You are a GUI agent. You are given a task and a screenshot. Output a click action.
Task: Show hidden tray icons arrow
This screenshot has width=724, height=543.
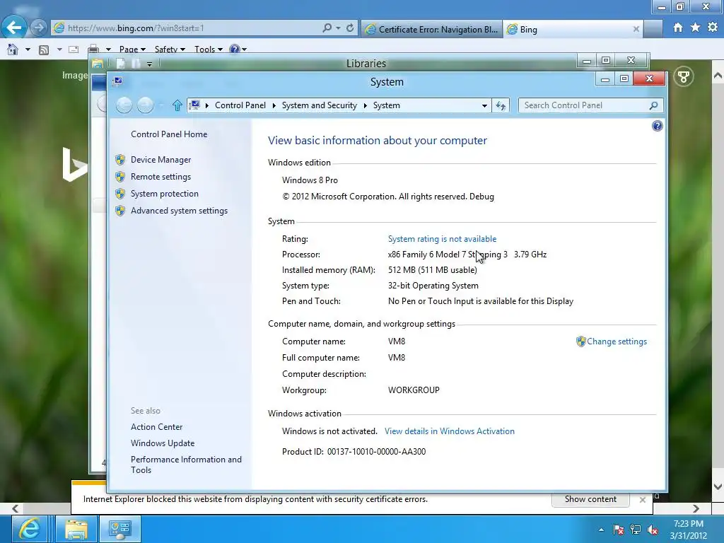(x=601, y=530)
